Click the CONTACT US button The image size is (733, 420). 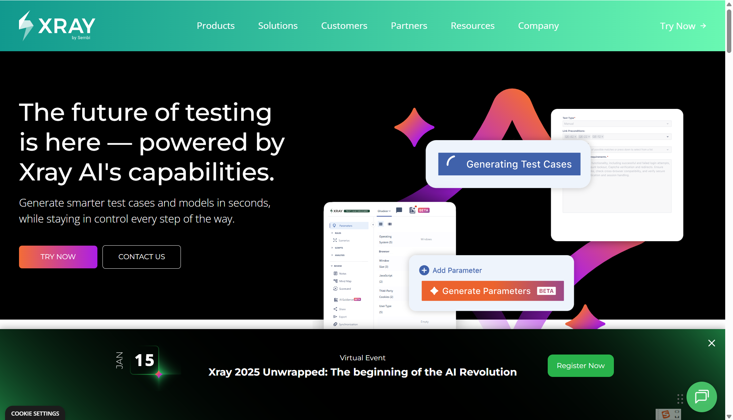tap(142, 257)
